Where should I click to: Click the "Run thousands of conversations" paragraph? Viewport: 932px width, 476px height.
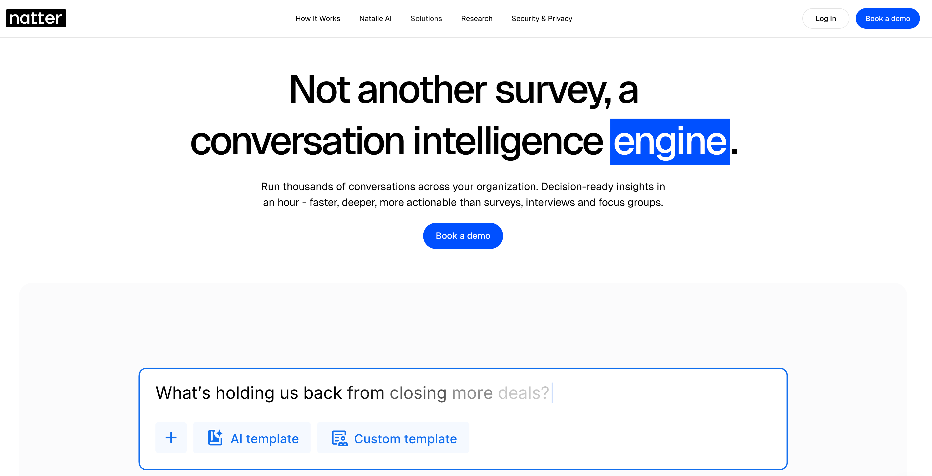pos(463,194)
